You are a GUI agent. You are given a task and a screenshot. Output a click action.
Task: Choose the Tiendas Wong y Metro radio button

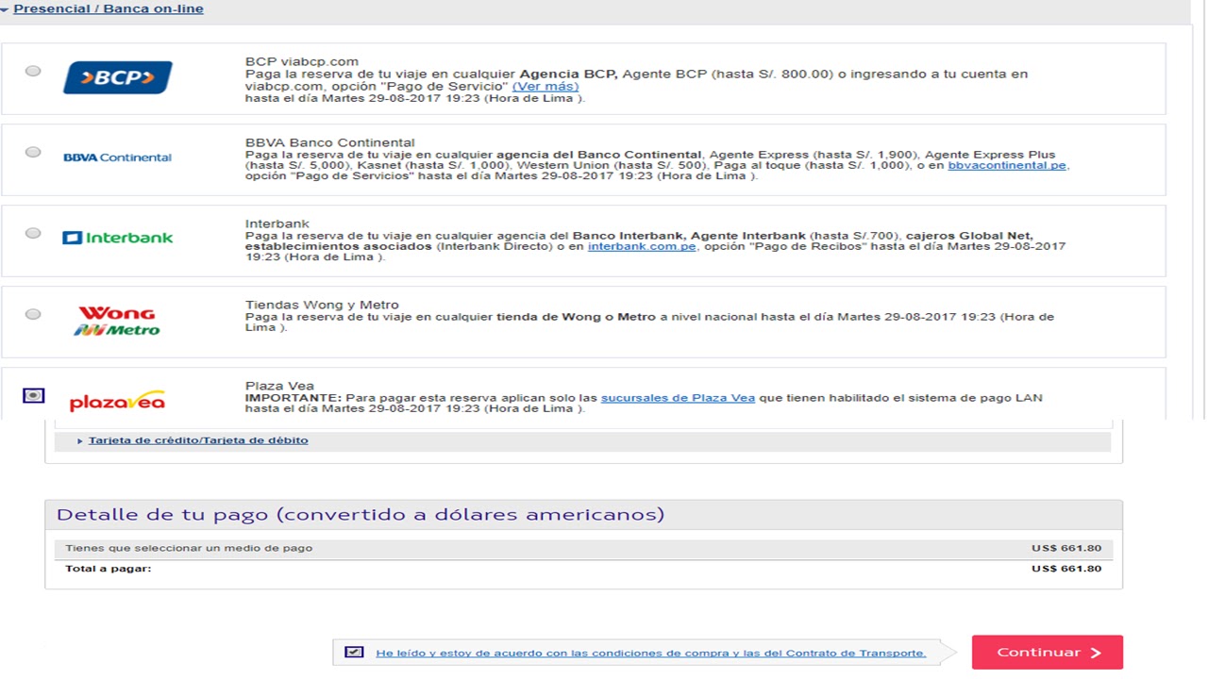[33, 314]
